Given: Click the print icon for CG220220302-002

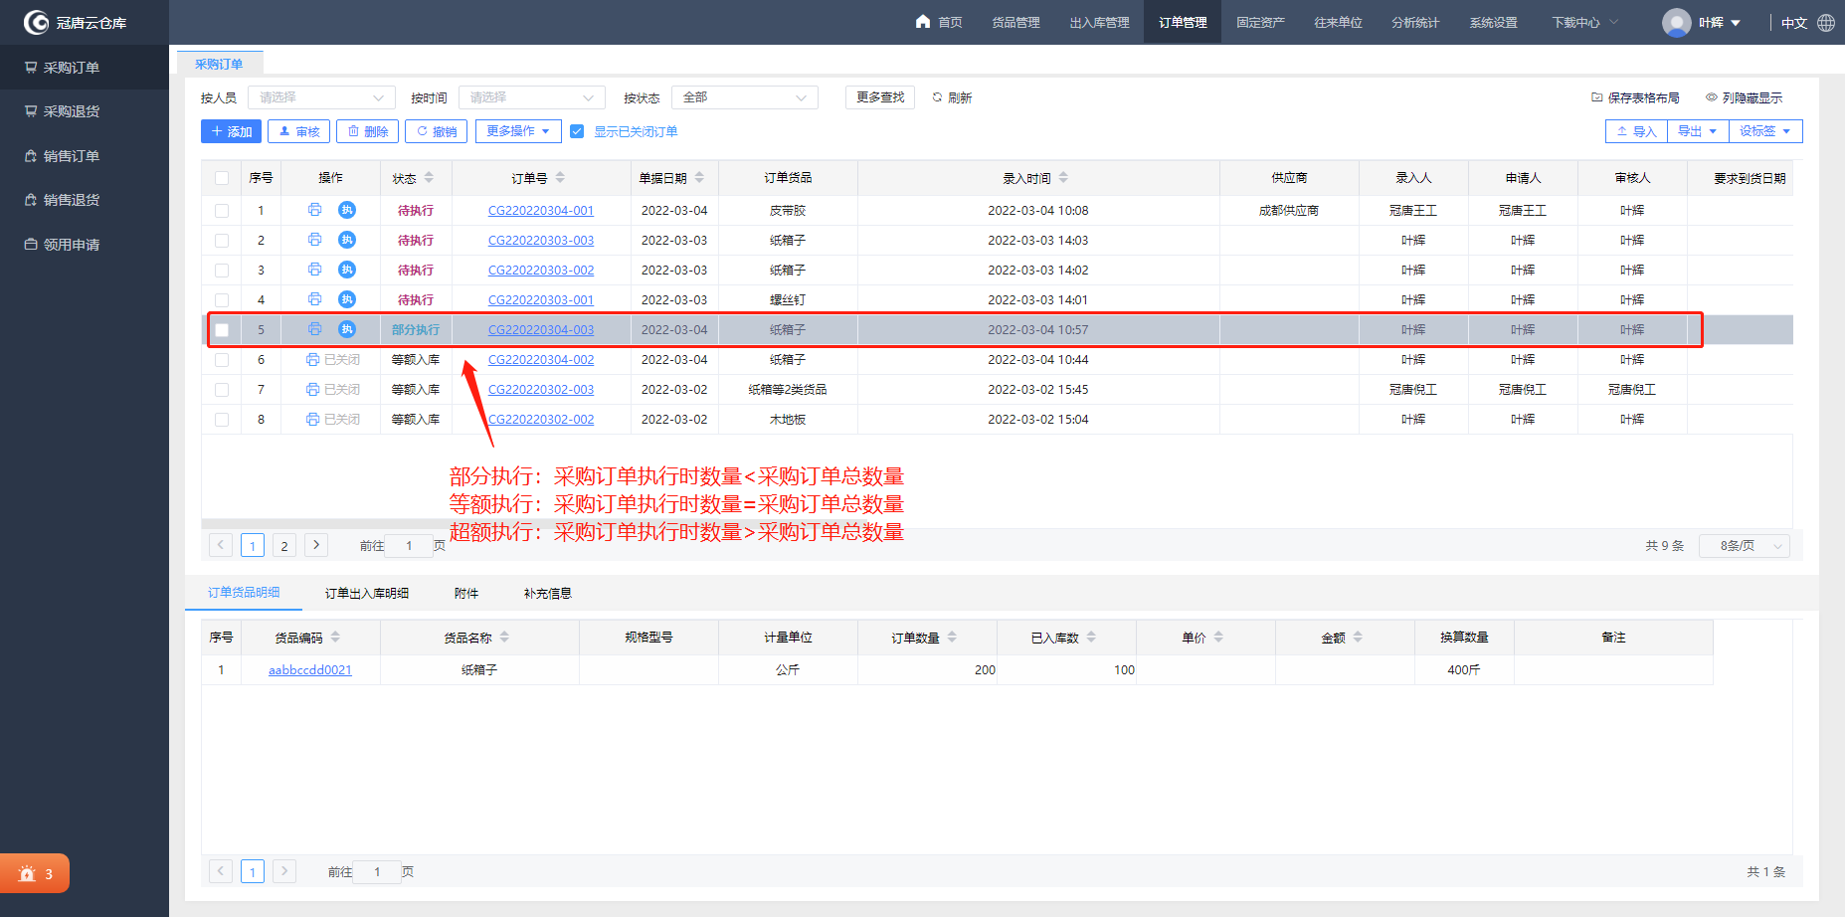Looking at the screenshot, I should tap(312, 420).
